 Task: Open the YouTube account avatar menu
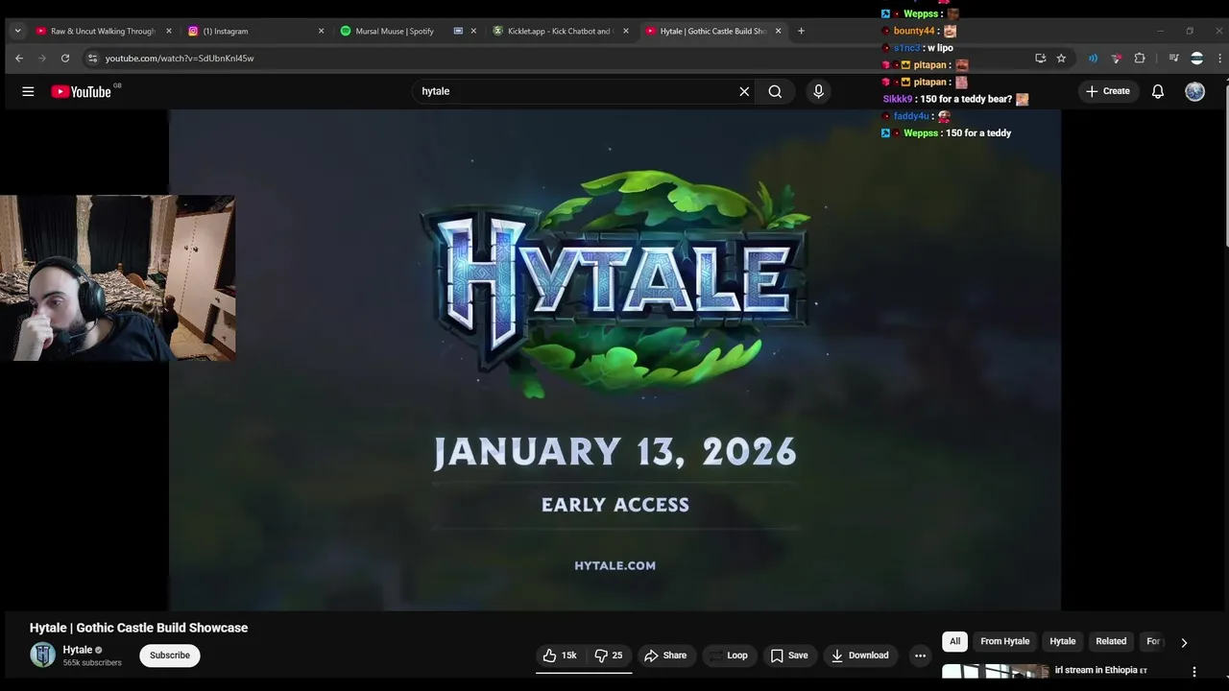[1194, 91]
